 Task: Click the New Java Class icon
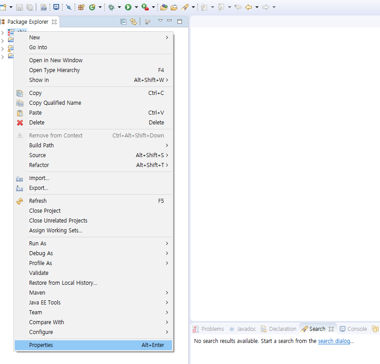(92, 7)
